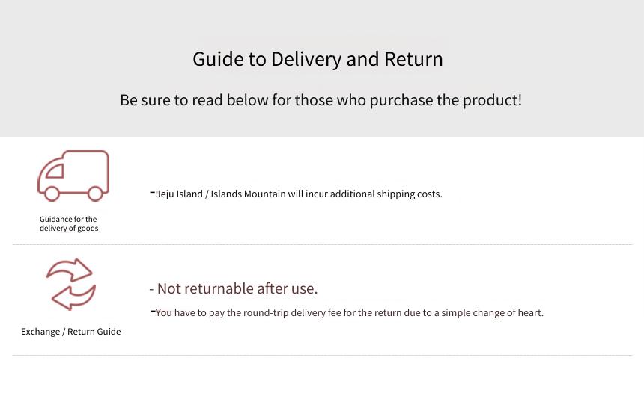Click the delivery truck icon
The width and height of the screenshot is (644, 396).
73,176
